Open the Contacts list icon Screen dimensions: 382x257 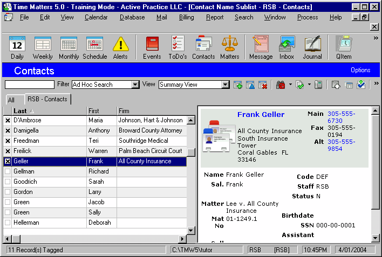(x=203, y=48)
